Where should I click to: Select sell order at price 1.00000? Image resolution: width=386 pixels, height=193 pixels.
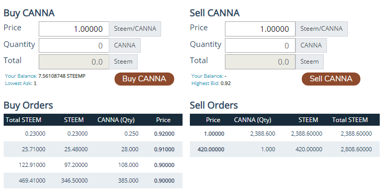point(285,134)
